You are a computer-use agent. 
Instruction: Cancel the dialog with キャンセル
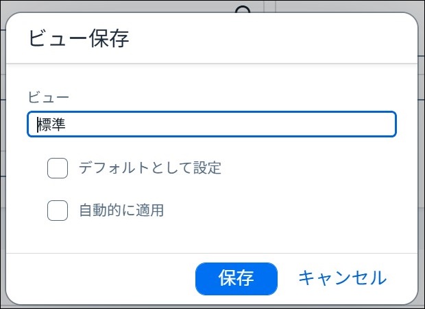pyautogui.click(x=342, y=278)
